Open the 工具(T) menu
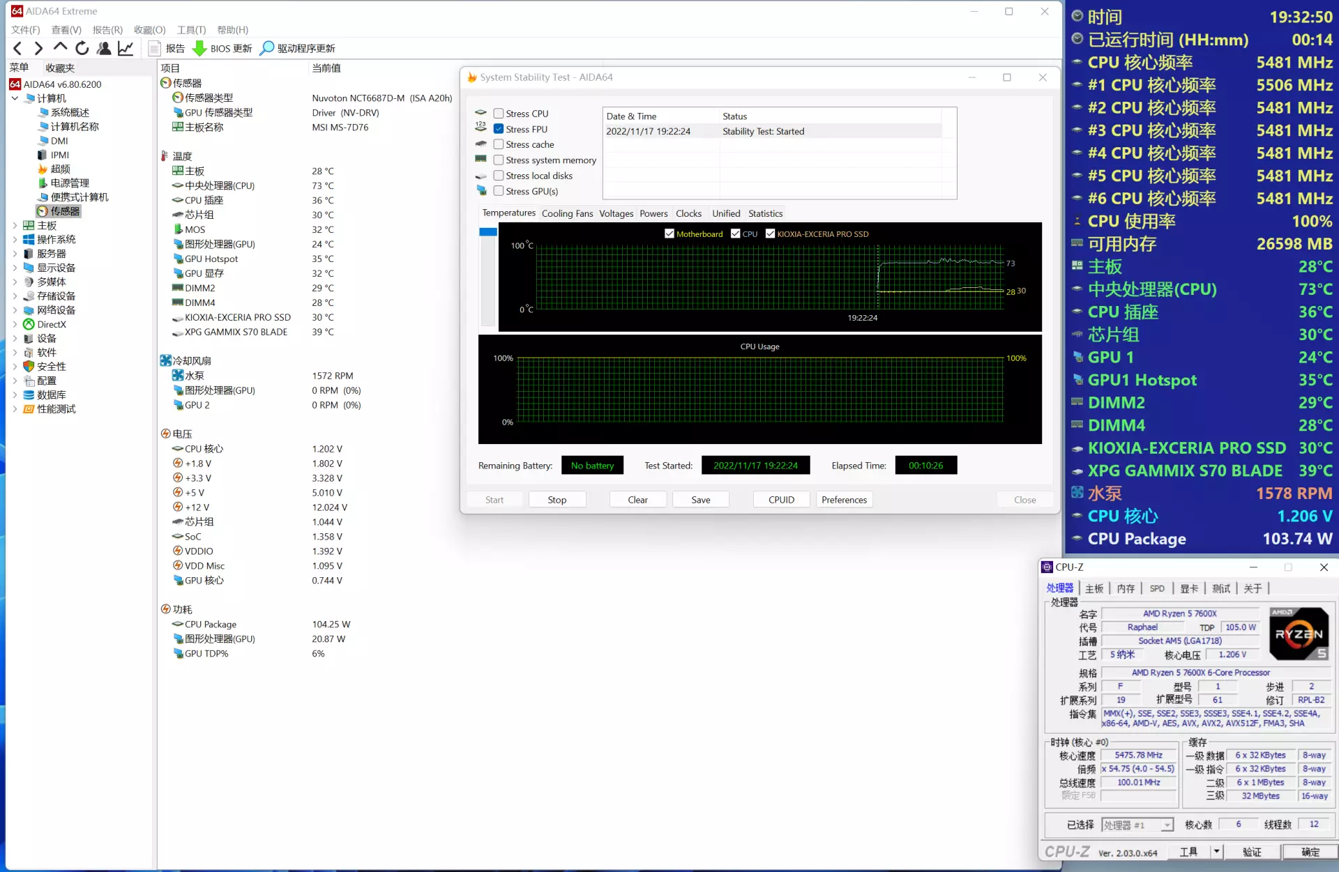Image resolution: width=1339 pixels, height=872 pixels. pos(190,30)
